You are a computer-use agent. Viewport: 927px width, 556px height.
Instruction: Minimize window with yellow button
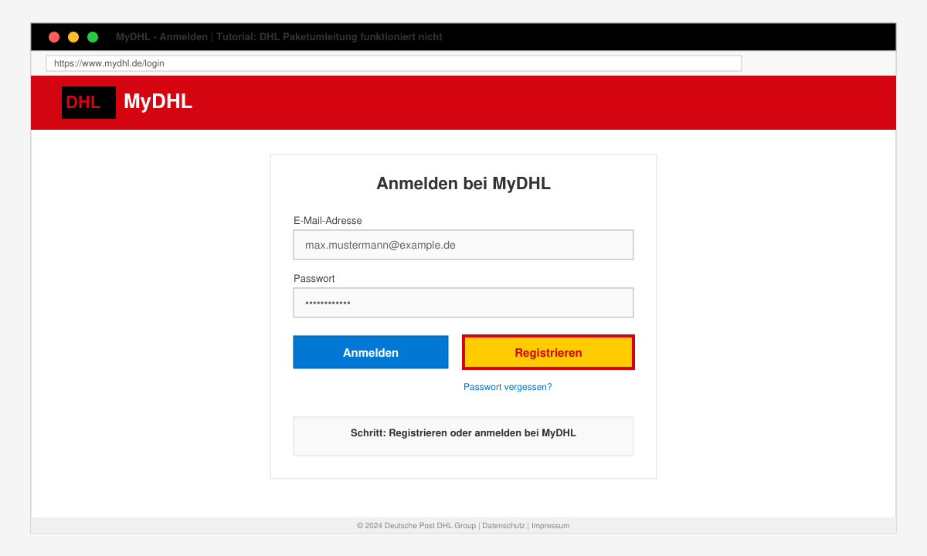click(73, 37)
